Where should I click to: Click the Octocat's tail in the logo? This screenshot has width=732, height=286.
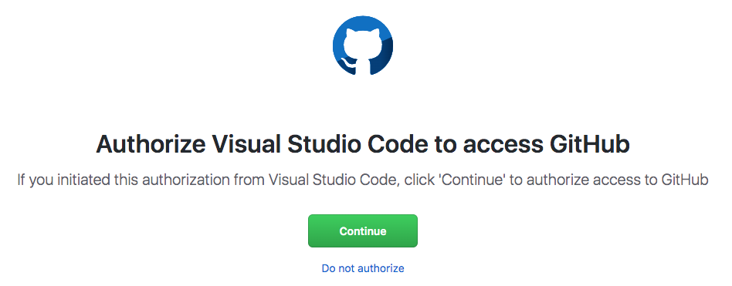point(347,64)
